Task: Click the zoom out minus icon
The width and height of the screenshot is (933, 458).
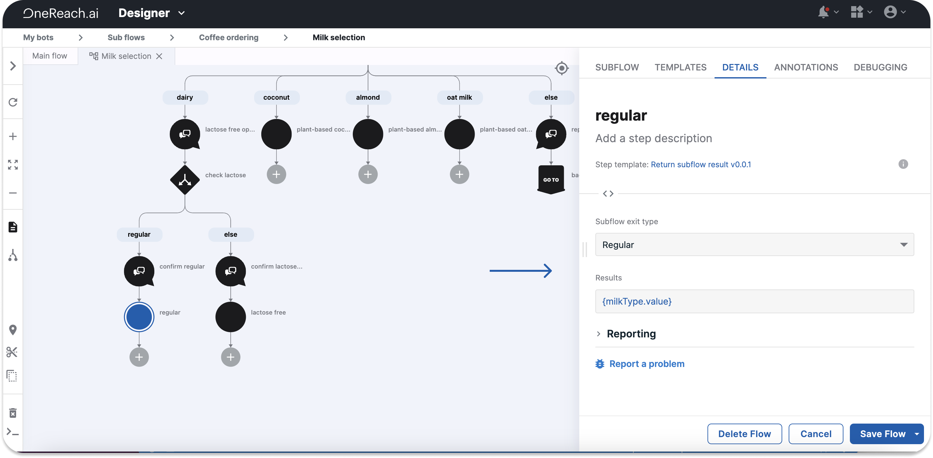Action: 13,193
